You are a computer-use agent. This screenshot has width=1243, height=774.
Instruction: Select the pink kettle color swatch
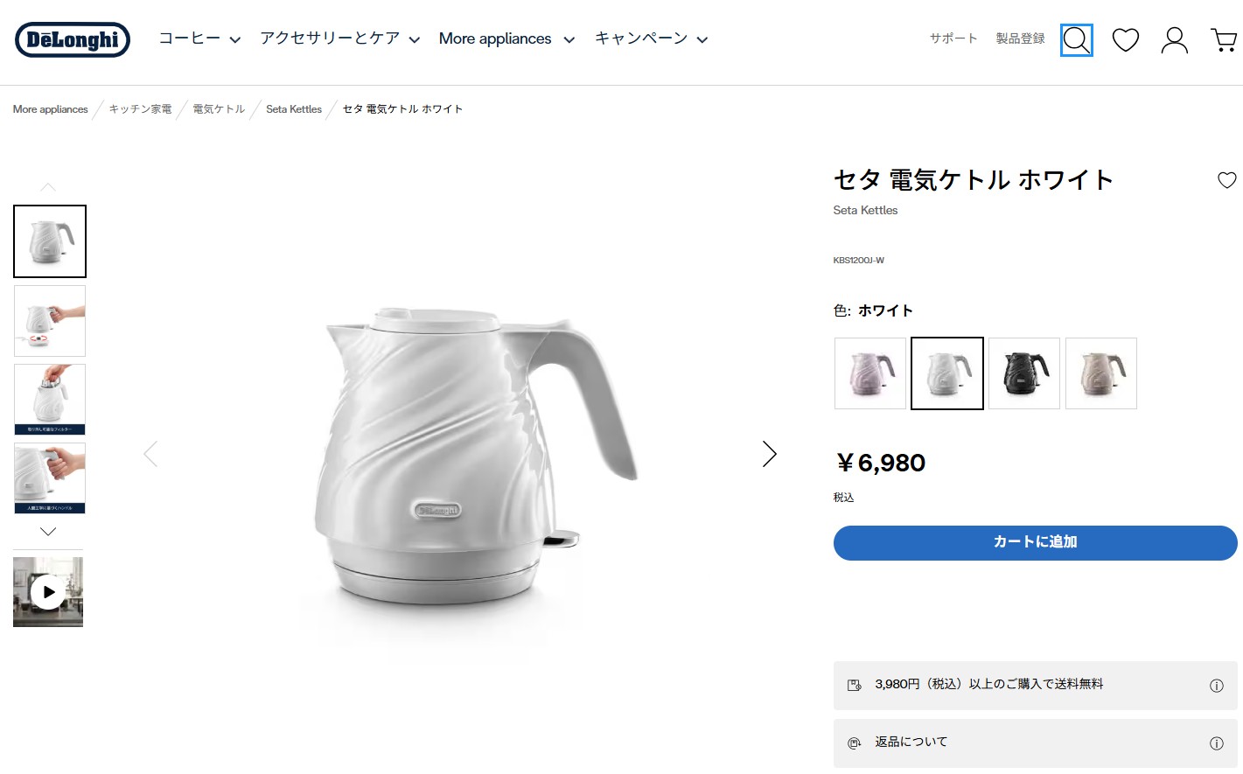point(869,373)
